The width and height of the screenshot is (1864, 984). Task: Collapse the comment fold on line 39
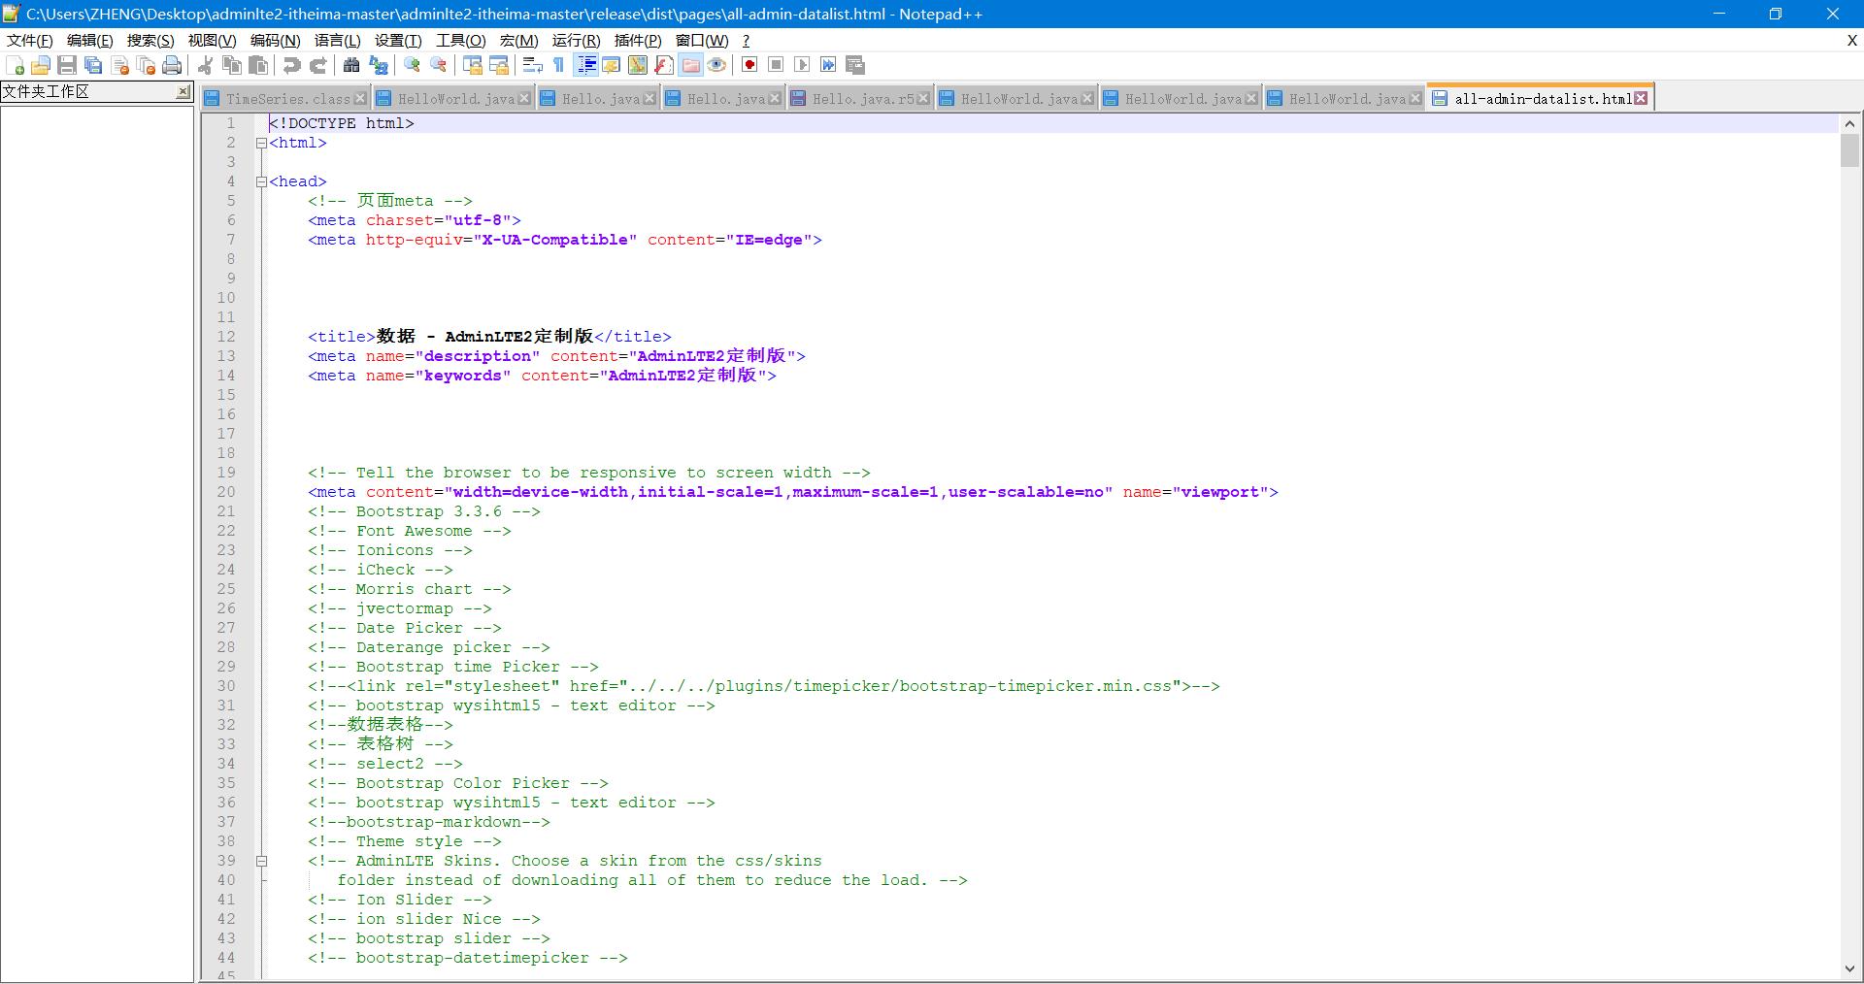(261, 861)
